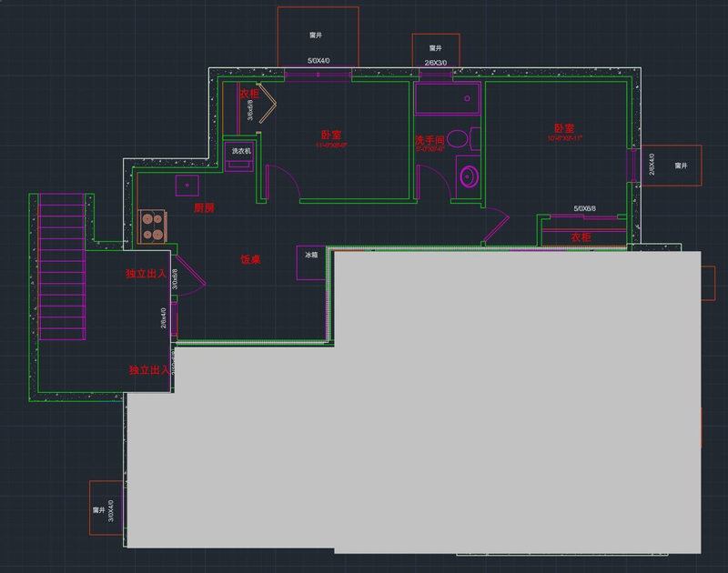Select the kitchen sink symbol above the stove
Viewport: 728px width, 573px height.
tap(188, 185)
